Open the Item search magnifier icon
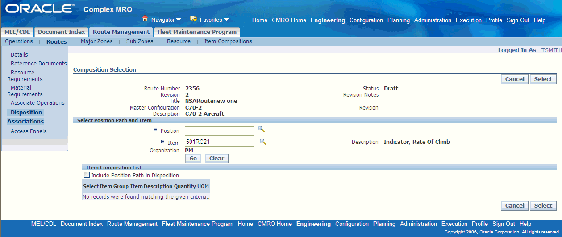Screen dimensions: 562x237 [263, 142]
